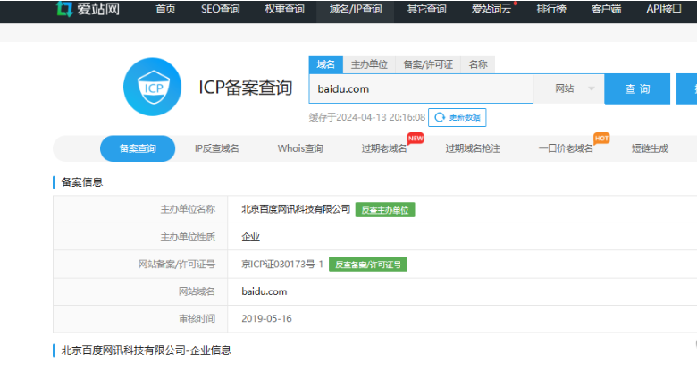Switch to IP反查域名 tab
This screenshot has height=379, width=697.
[216, 148]
